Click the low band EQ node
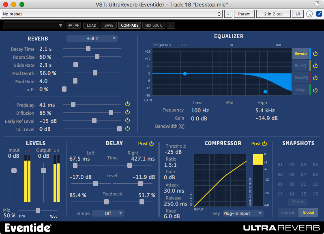Viewport: 324px width, 234px height. (185, 74)
